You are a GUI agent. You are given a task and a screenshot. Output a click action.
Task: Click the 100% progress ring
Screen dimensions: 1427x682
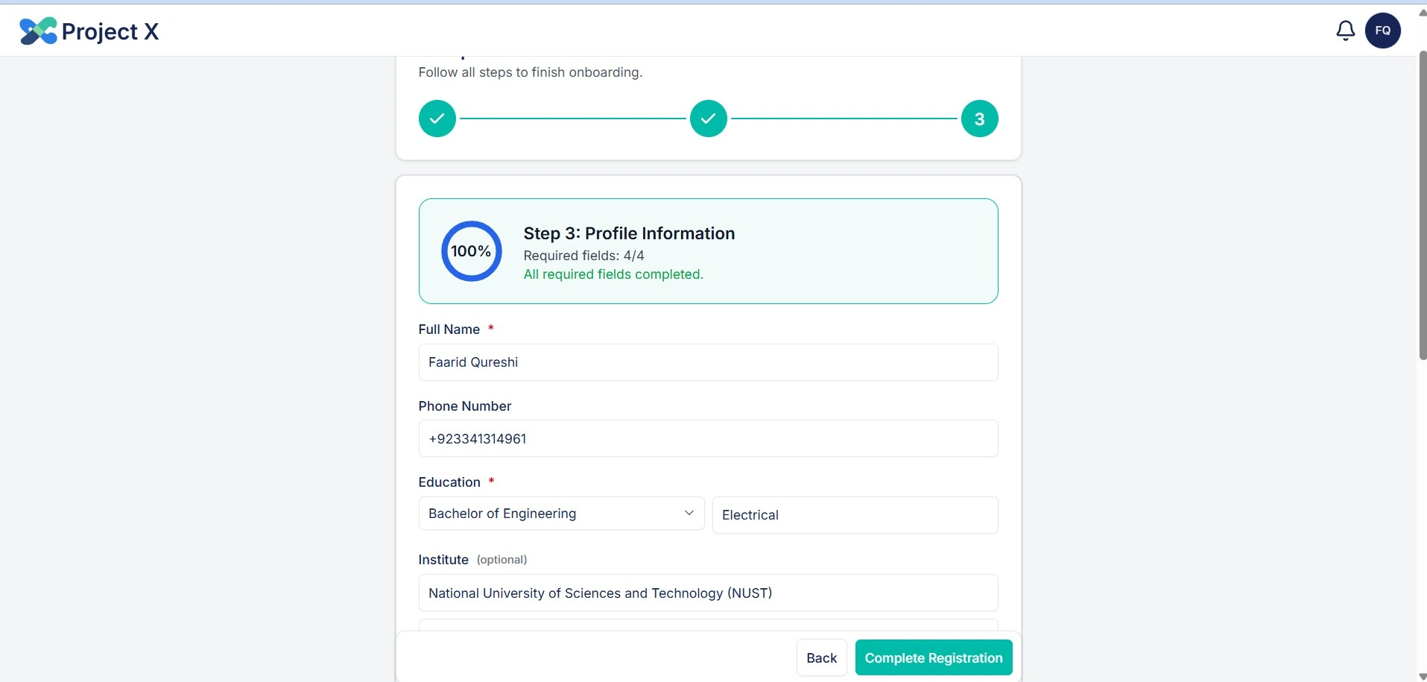point(471,251)
